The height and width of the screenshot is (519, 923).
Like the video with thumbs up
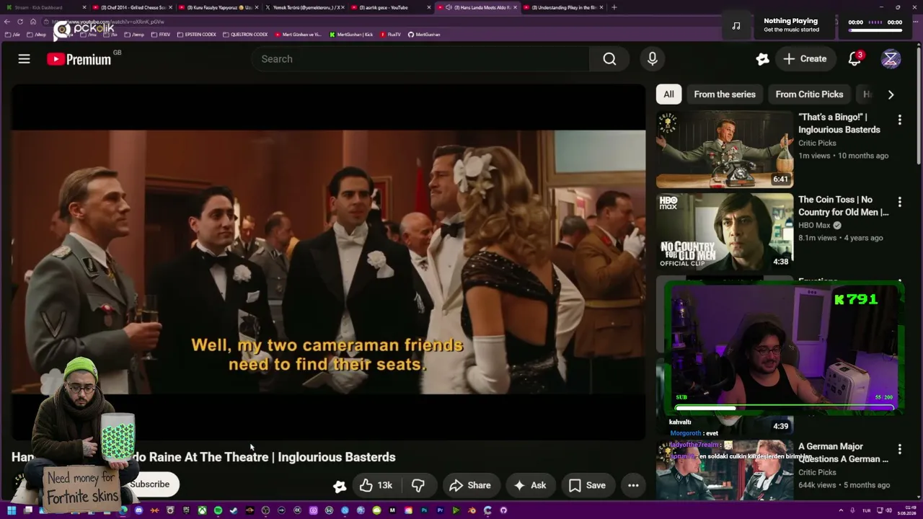(376, 485)
